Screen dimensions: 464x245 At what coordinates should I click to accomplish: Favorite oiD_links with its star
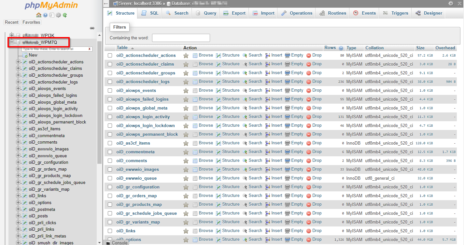click(186, 231)
